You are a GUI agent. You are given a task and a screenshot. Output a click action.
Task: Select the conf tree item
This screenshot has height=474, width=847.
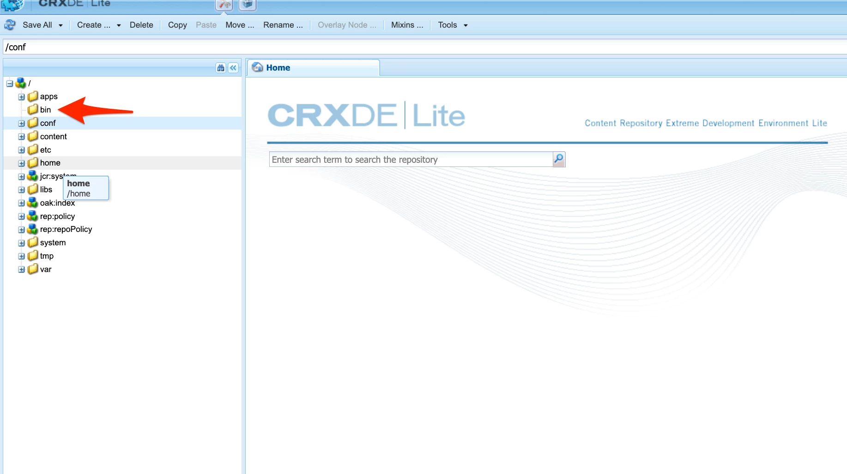pos(48,123)
